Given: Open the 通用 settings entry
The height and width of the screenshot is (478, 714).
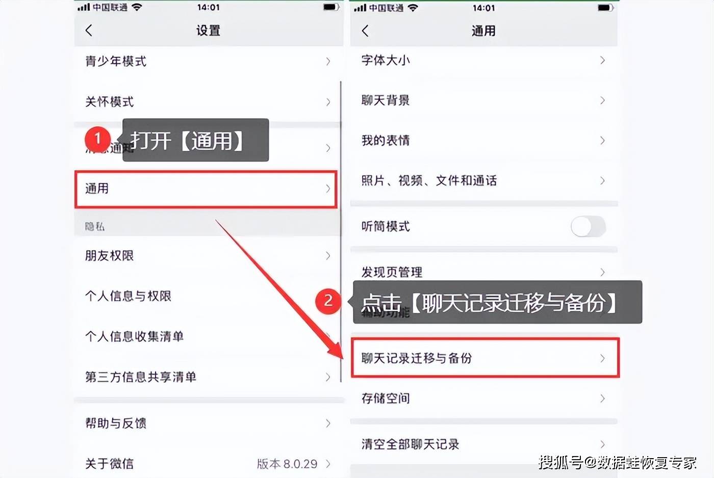Looking at the screenshot, I should pyautogui.click(x=206, y=189).
